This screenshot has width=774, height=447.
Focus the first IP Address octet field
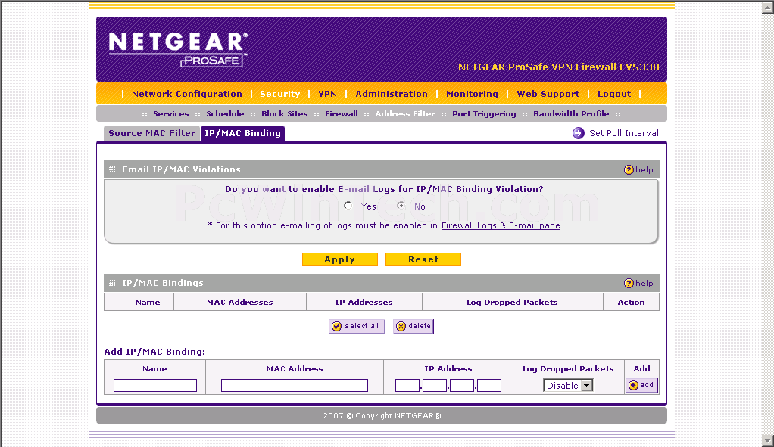407,386
